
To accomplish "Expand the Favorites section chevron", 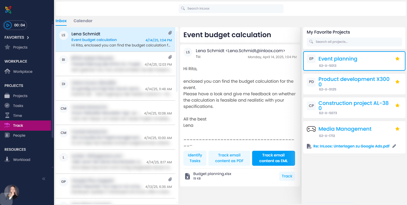I will tap(28, 37).
